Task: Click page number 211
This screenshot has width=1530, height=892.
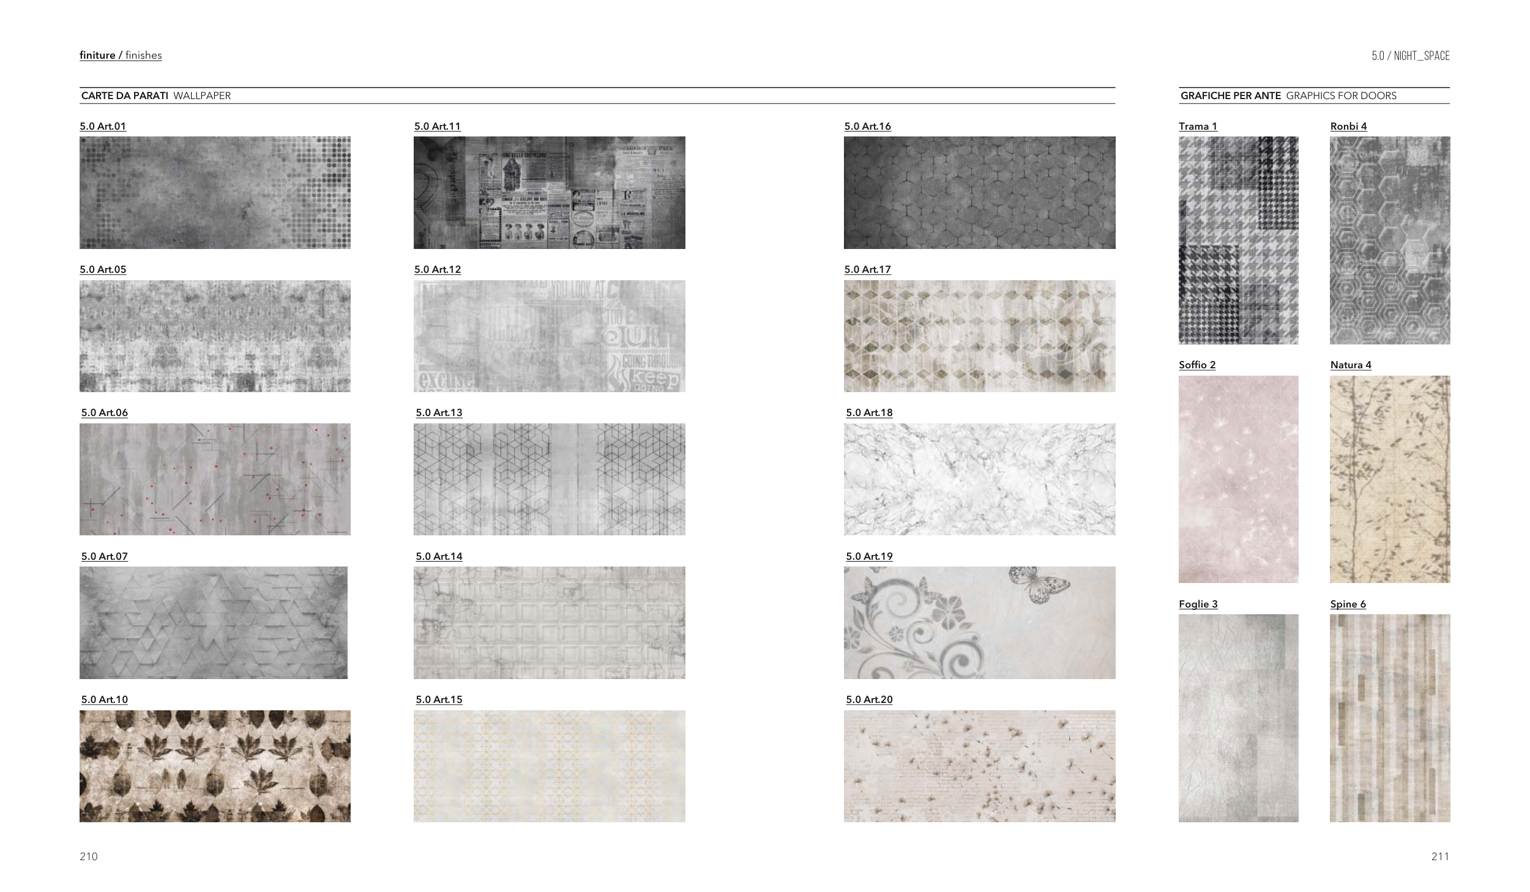Action: pyautogui.click(x=1440, y=857)
